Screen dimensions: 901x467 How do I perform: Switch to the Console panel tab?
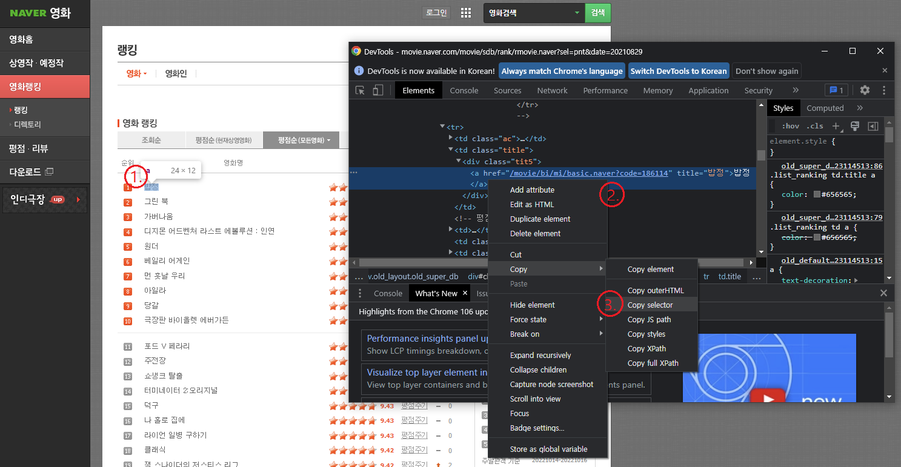point(464,90)
